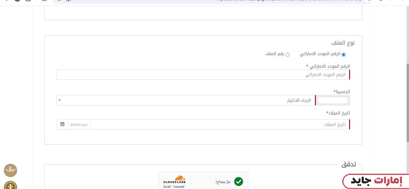Viewport: 409px width, 189px height.
Task: Click the dd/MM/yyyy date format hint
Action: click(x=79, y=125)
